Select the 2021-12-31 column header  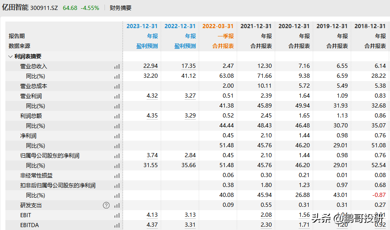tap(256, 26)
